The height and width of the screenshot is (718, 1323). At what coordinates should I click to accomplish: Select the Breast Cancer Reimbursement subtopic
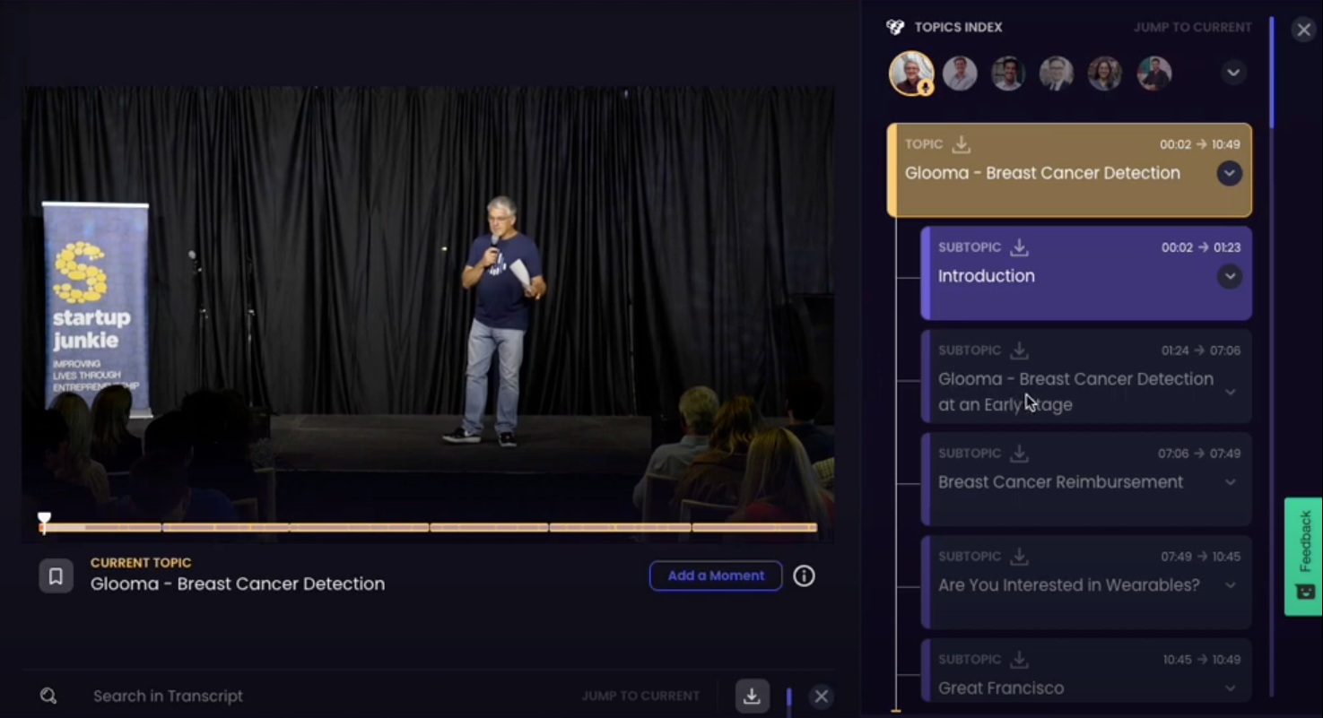1086,480
